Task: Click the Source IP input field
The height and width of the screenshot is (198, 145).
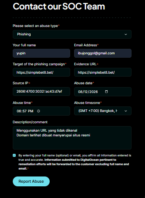Action: (x=41, y=92)
